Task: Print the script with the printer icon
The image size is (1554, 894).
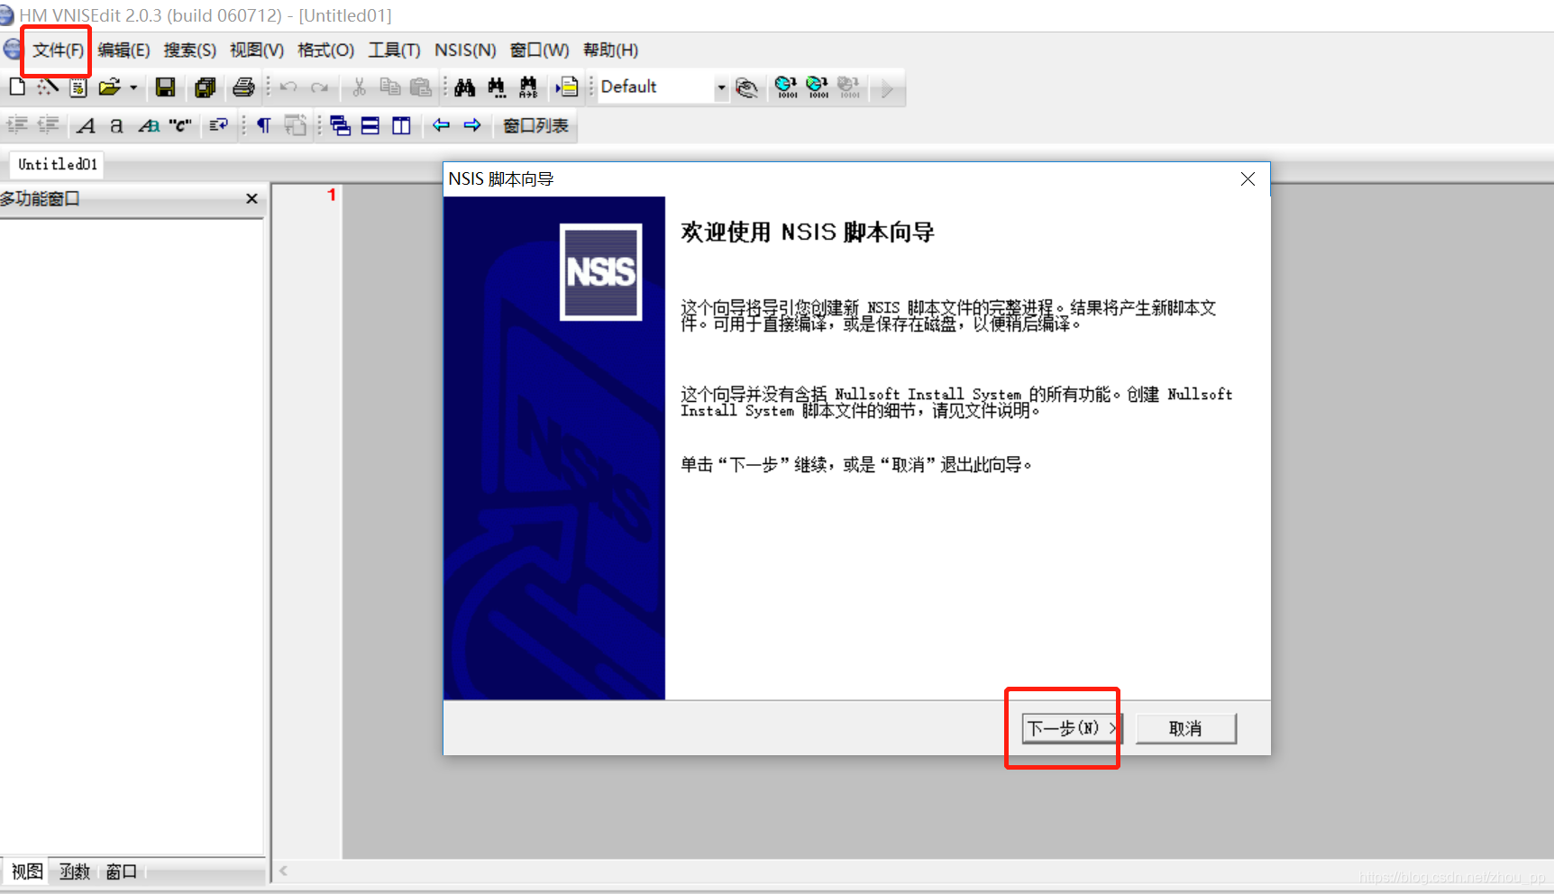Action: [x=243, y=87]
